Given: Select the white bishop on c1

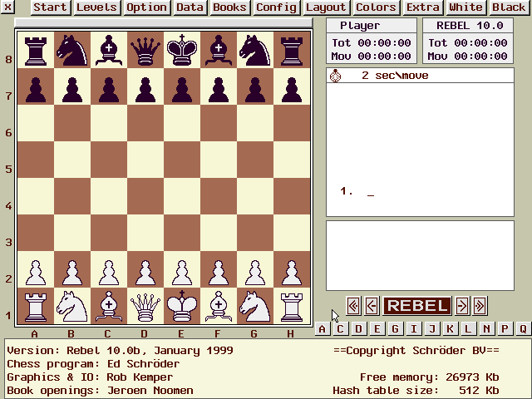Looking at the screenshot, I should click(x=109, y=307).
